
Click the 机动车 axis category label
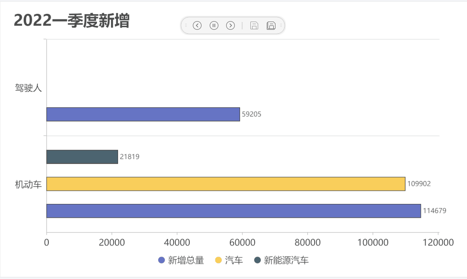[29, 185]
